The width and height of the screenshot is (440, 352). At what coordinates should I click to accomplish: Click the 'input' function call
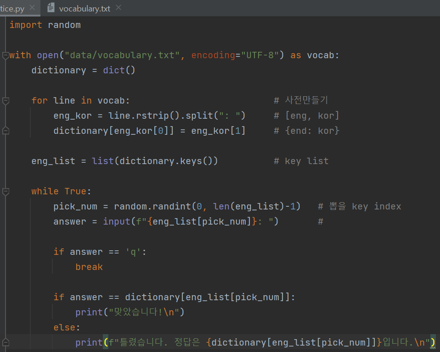(x=117, y=221)
